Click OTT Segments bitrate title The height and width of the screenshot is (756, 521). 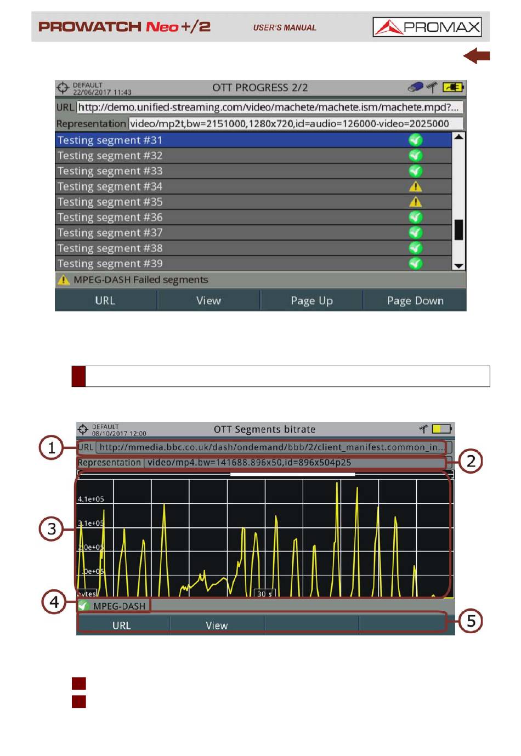[x=264, y=429]
